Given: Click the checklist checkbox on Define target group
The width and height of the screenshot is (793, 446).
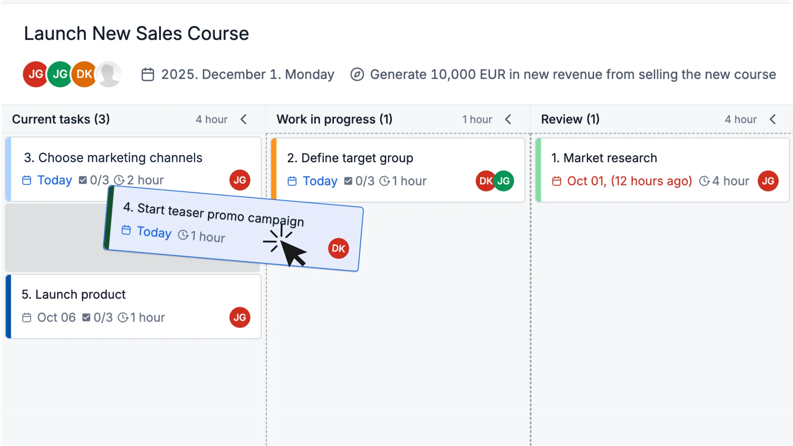Looking at the screenshot, I should coord(348,181).
